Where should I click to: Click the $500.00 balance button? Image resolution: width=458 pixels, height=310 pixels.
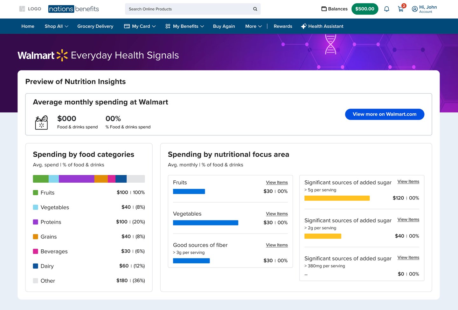coord(365,9)
